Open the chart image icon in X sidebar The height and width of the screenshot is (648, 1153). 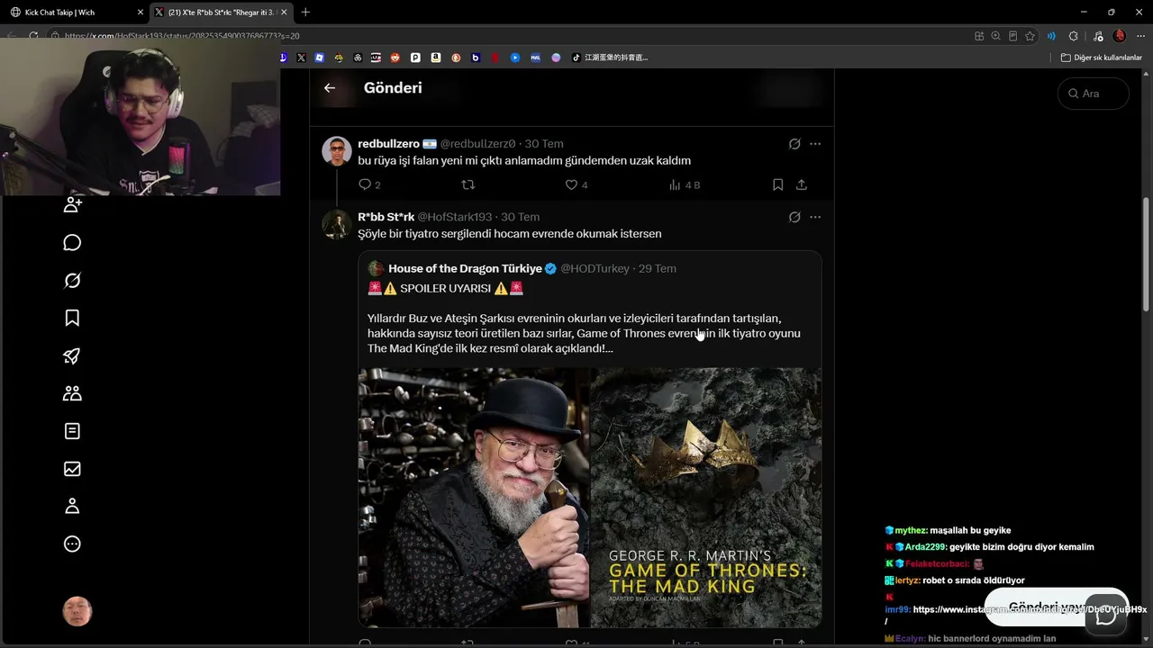73,469
